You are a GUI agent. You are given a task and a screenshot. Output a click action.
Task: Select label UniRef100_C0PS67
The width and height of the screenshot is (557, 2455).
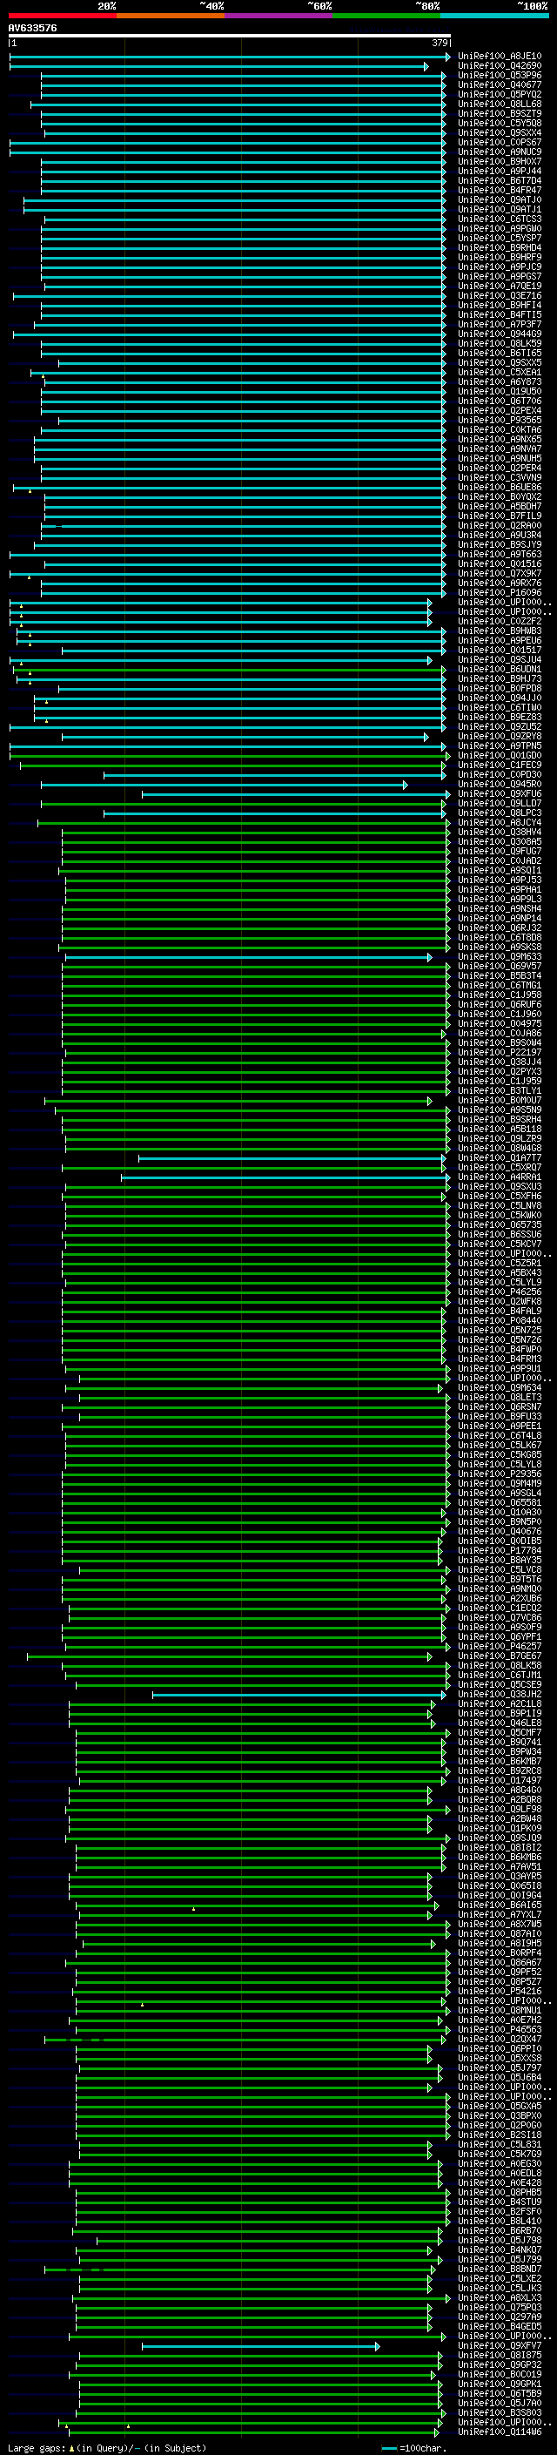[x=500, y=142]
